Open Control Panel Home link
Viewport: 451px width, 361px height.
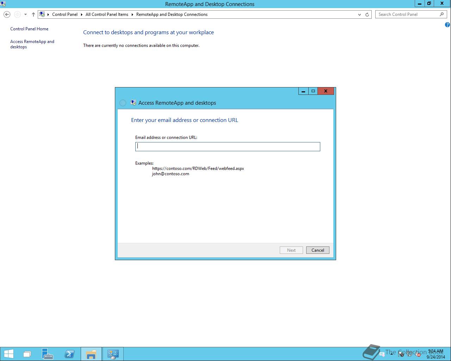(29, 29)
